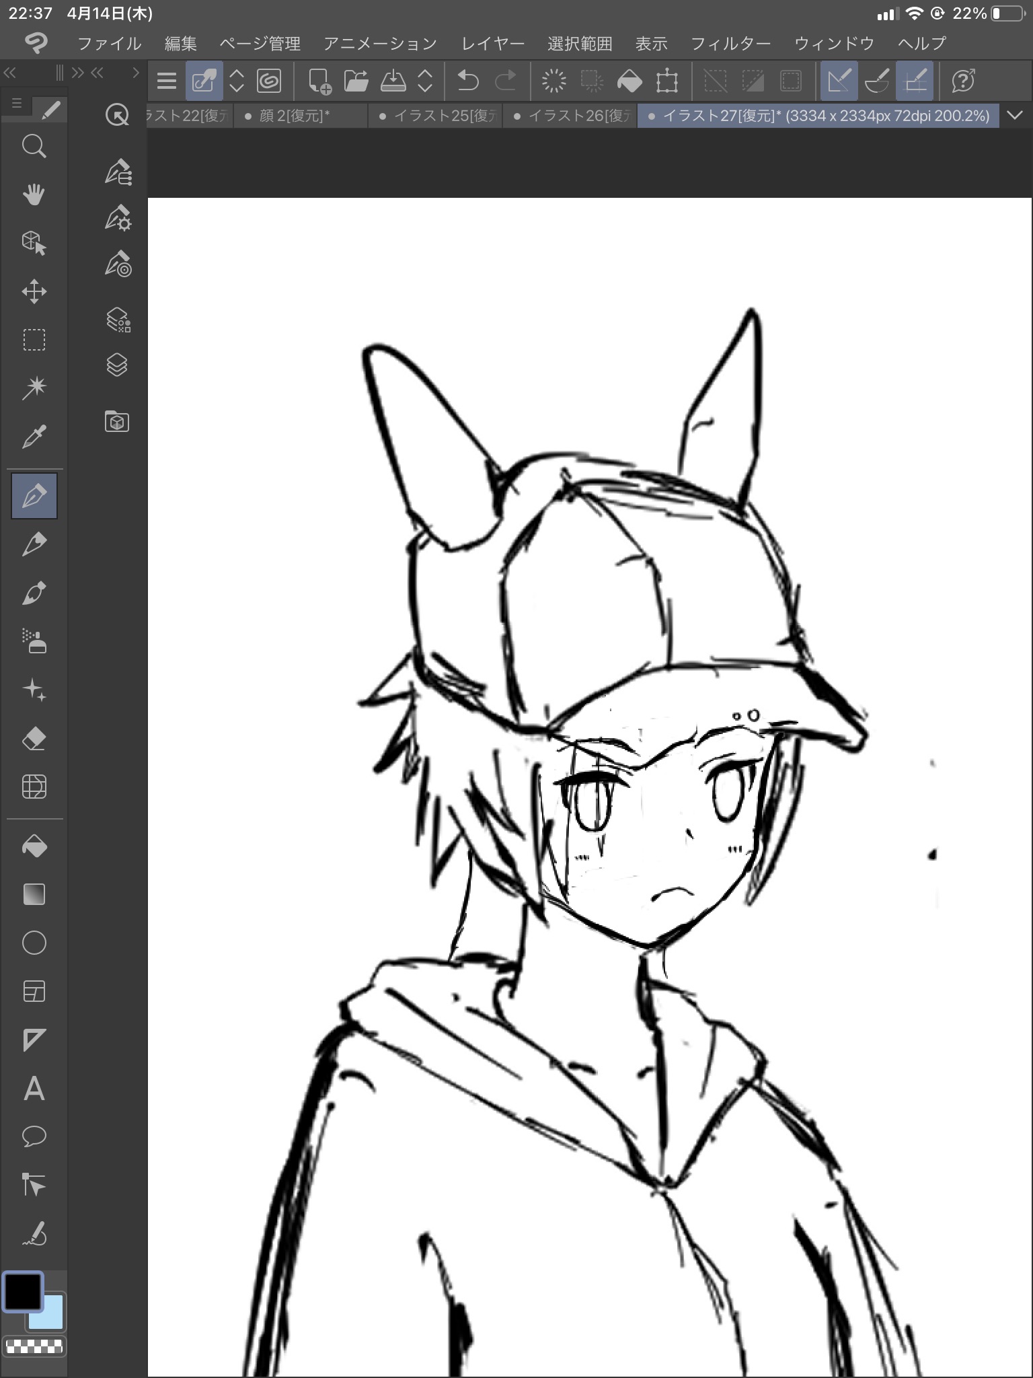Select the Eraser tool
The image size is (1033, 1378).
coord(34,739)
